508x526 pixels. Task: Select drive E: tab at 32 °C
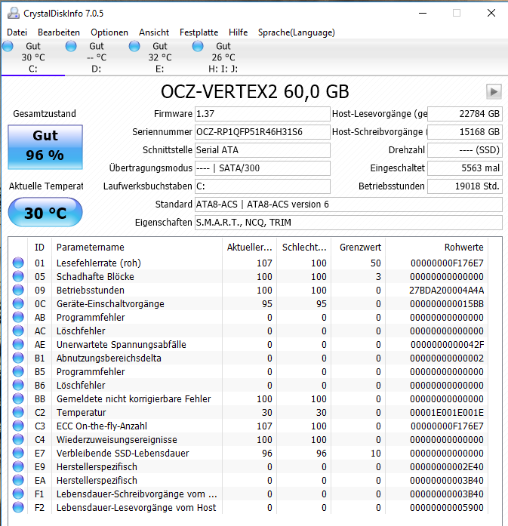160,57
